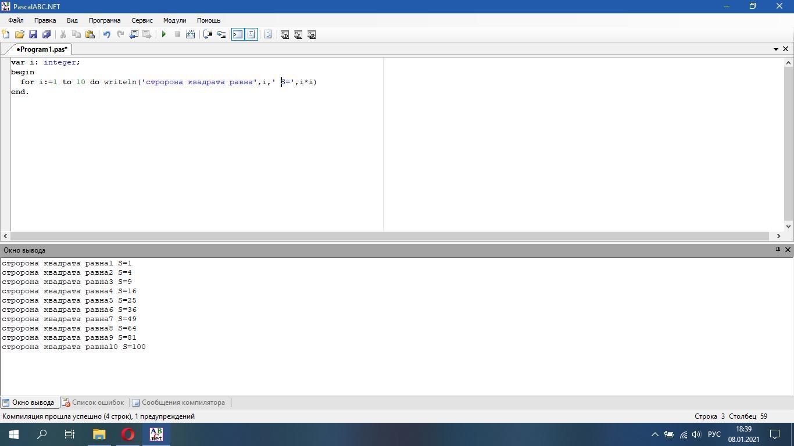Click the 'Строка 3' status bar indicator

(x=710, y=416)
